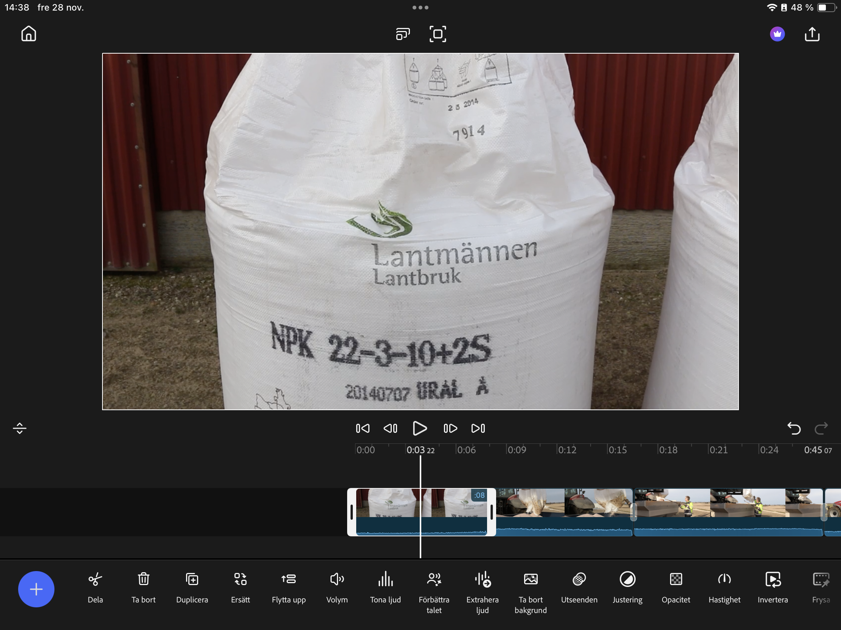Open the Volym audio control
841x630 pixels.
click(337, 580)
